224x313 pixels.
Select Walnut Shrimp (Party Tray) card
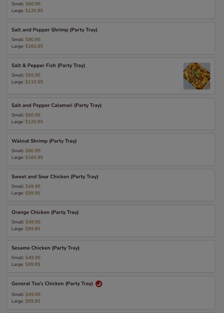pos(111,150)
